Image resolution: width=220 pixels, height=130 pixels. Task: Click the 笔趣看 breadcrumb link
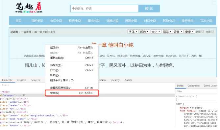14,32
